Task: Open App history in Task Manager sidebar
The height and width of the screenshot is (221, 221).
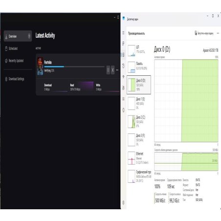Action: point(123,66)
